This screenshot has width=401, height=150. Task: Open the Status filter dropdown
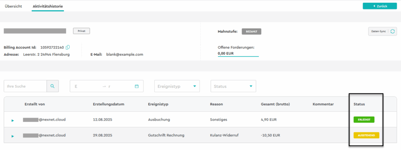pyautogui.click(x=233, y=86)
